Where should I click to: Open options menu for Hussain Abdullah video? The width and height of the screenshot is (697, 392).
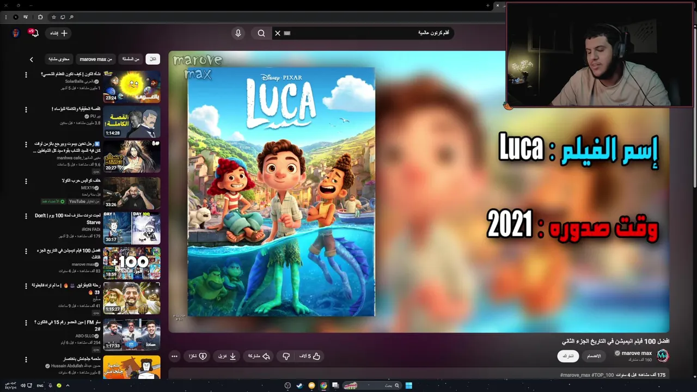(26, 359)
